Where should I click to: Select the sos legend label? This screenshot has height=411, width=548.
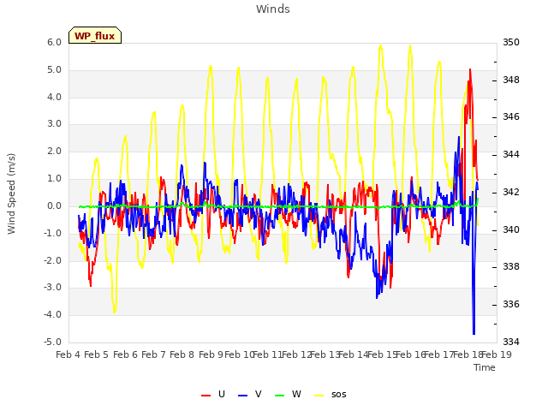click(339, 395)
